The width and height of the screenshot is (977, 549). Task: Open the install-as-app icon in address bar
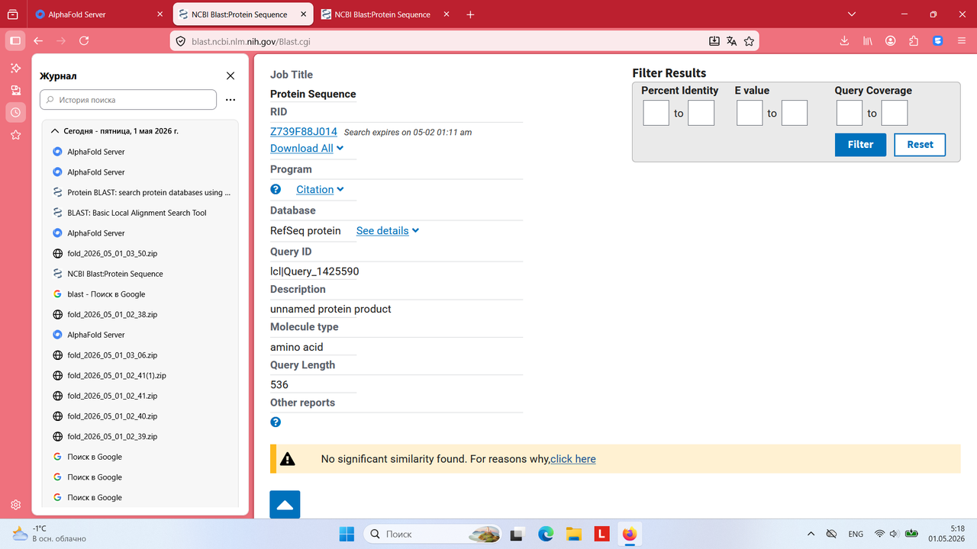coord(714,41)
